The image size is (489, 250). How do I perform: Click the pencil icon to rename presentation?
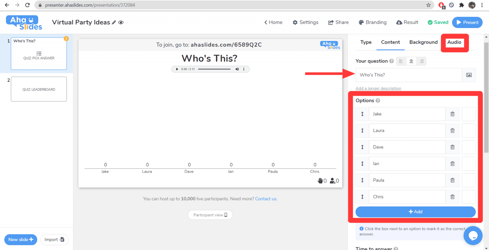point(114,23)
